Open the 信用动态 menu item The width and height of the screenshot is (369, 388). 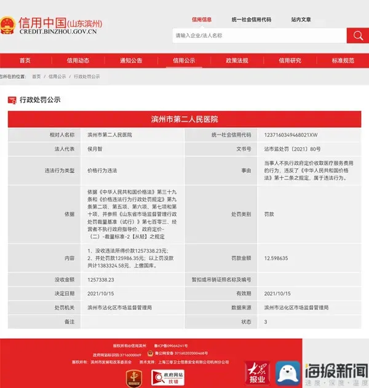78,61
